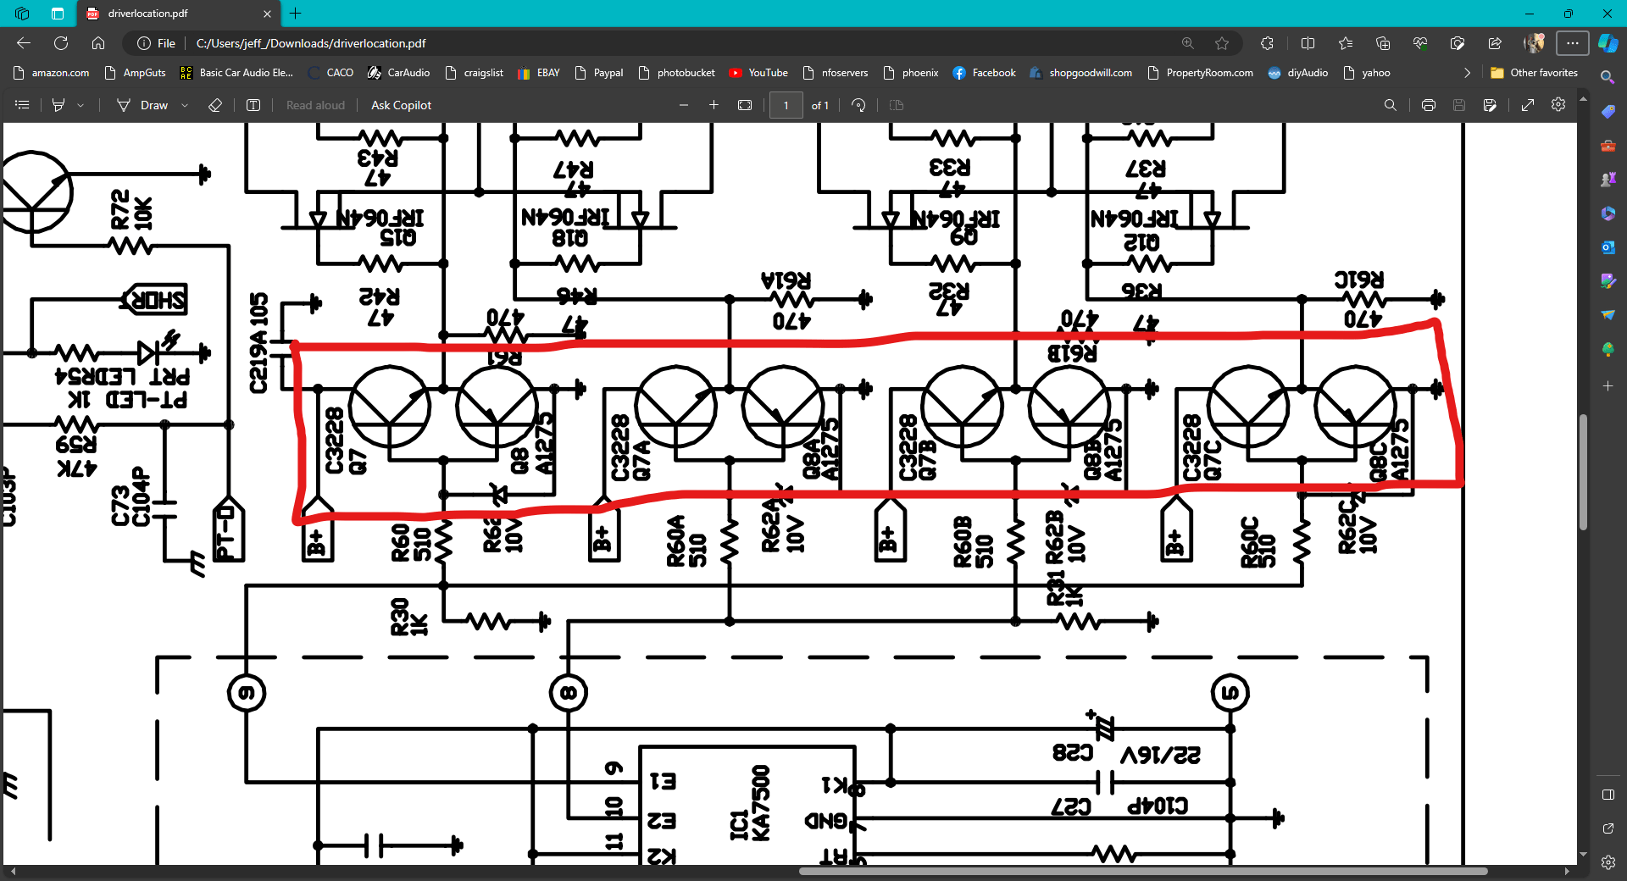Print the PDF document

click(x=1429, y=105)
